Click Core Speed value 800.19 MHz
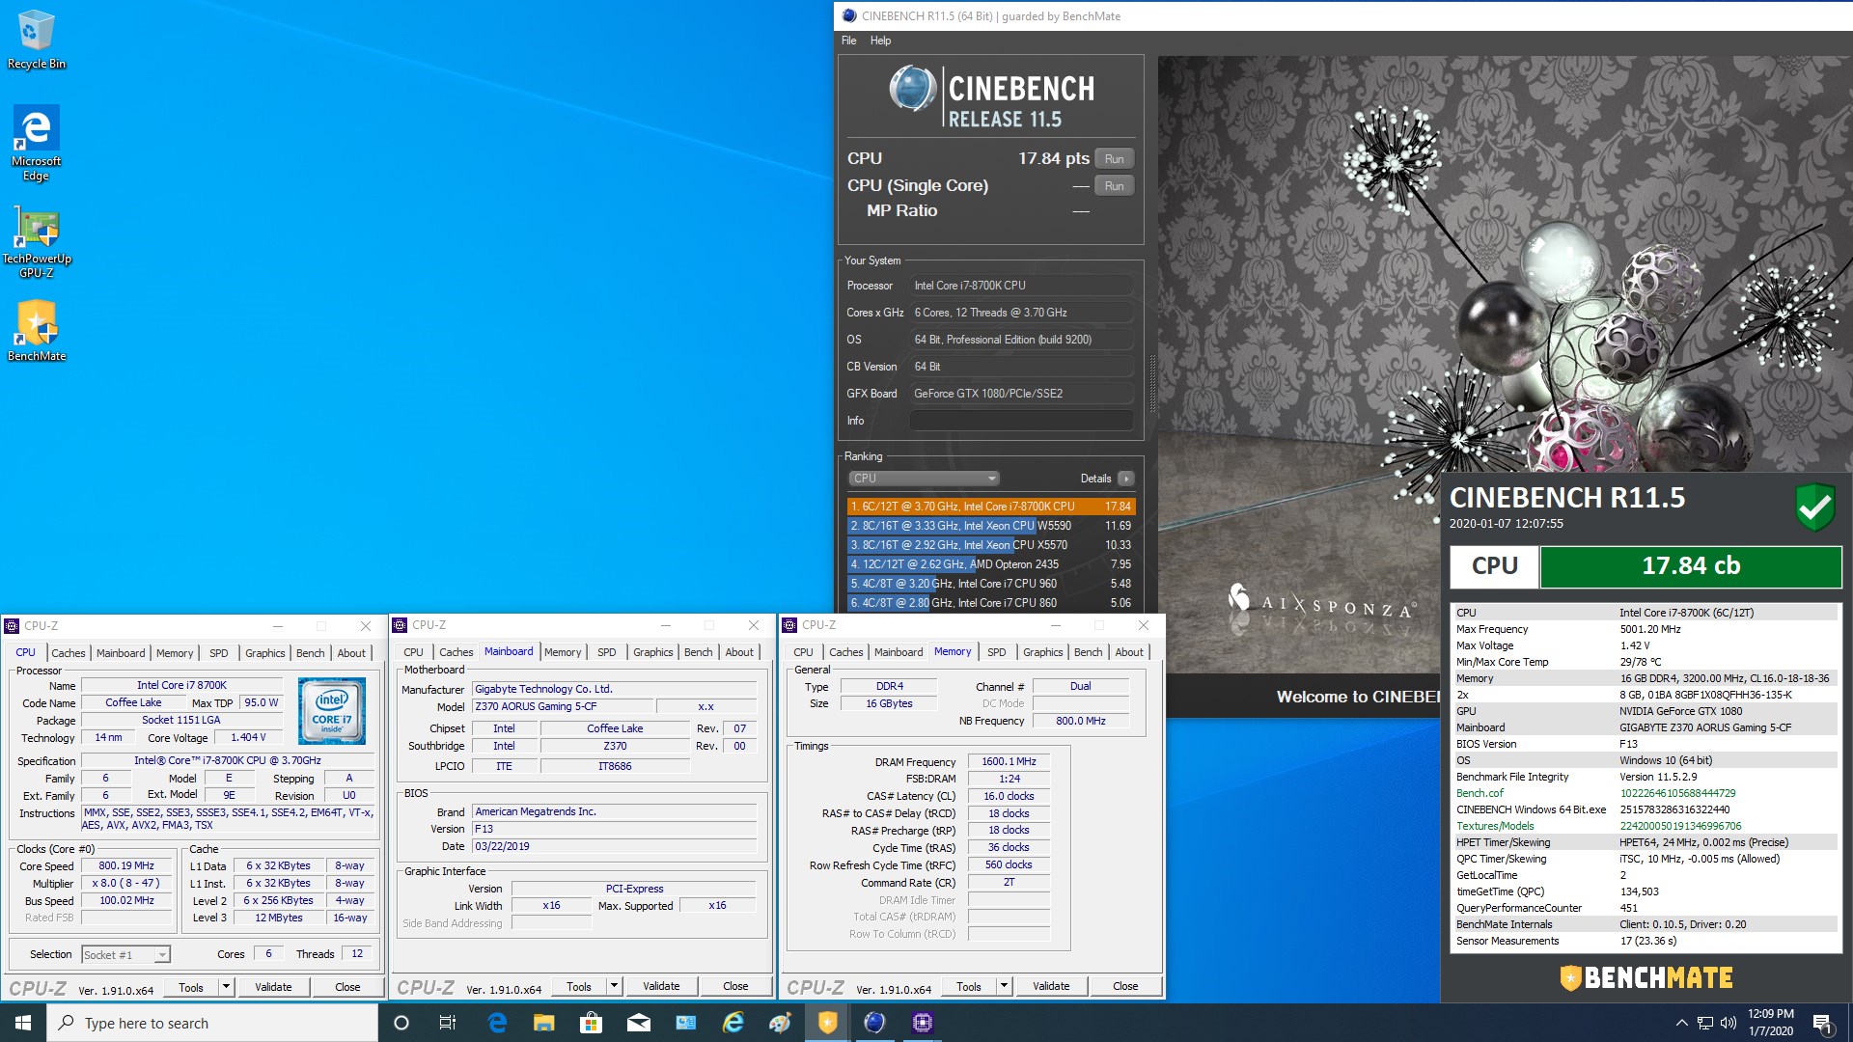Viewport: 1853px width, 1042px height. [126, 865]
